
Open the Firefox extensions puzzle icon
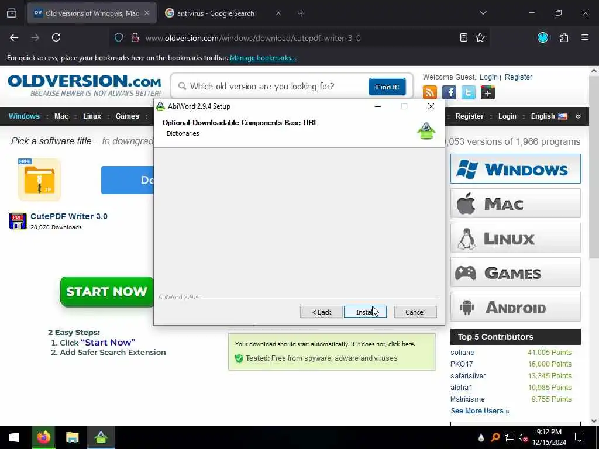[564, 37]
